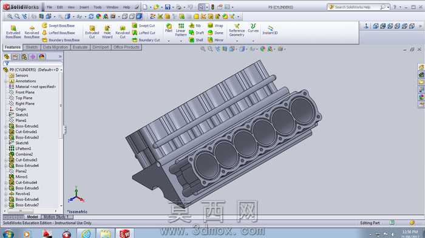Apply the Fillet tool
The height and width of the screenshot is (238, 425).
coord(169,28)
